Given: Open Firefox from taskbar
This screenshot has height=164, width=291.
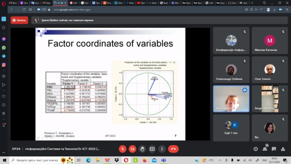Looking at the screenshot, I should [x=145, y=160].
